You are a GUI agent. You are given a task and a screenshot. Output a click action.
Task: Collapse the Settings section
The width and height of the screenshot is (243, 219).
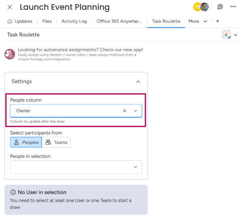click(138, 82)
